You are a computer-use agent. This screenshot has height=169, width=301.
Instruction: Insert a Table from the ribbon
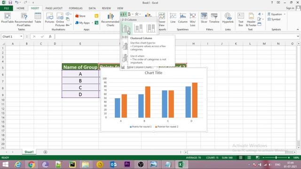tap(38, 18)
